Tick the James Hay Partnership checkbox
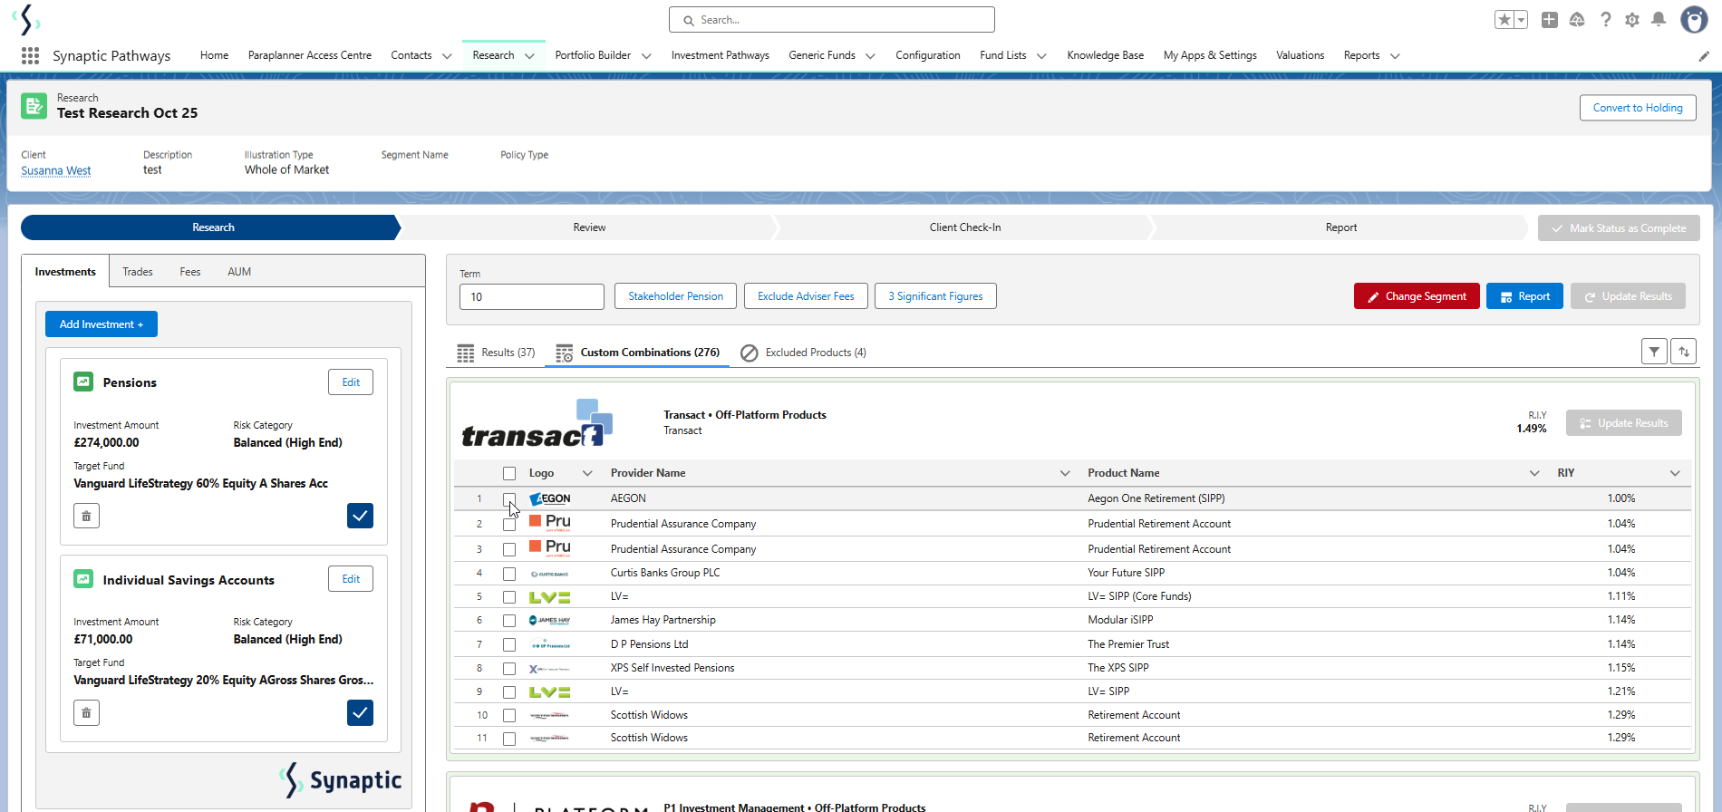 [509, 621]
